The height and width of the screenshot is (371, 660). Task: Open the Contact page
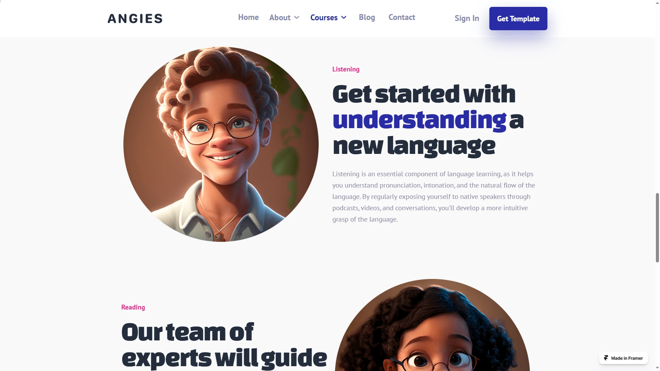401,17
